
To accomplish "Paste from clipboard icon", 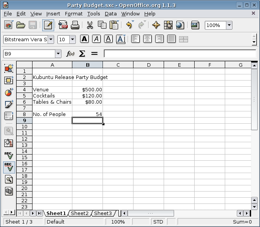I will (114, 25).
